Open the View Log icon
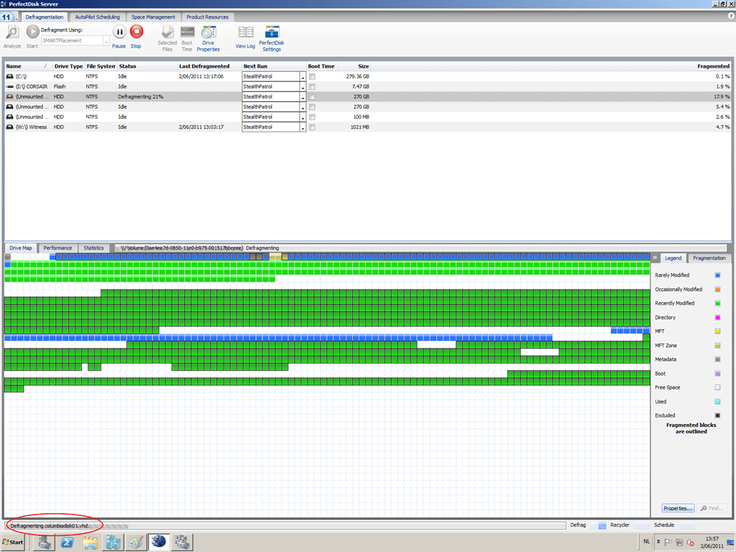This screenshot has height=552, width=736. [246, 33]
